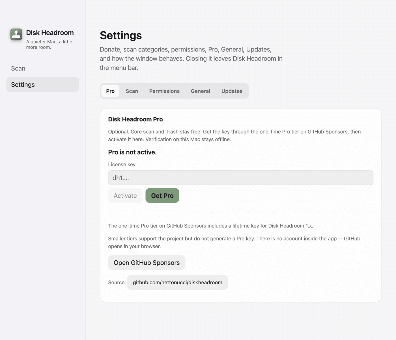Viewport: 396px width, 340px height.
Task: Click the 'Source:' label
Action: pyautogui.click(x=117, y=282)
